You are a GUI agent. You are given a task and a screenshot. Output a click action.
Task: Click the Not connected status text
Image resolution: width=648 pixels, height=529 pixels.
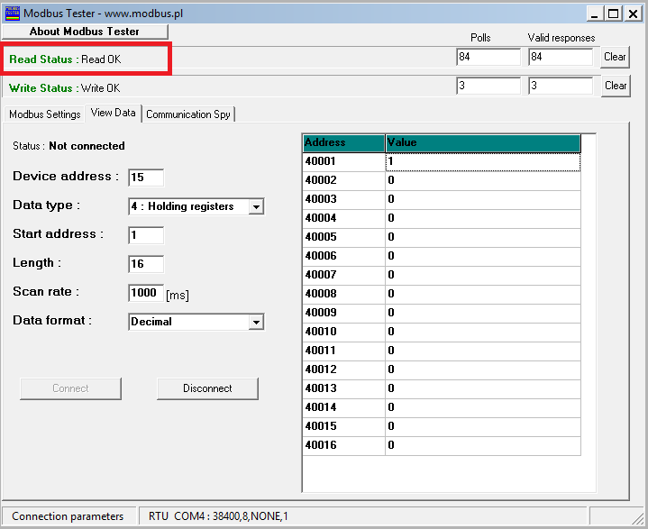[x=87, y=146]
